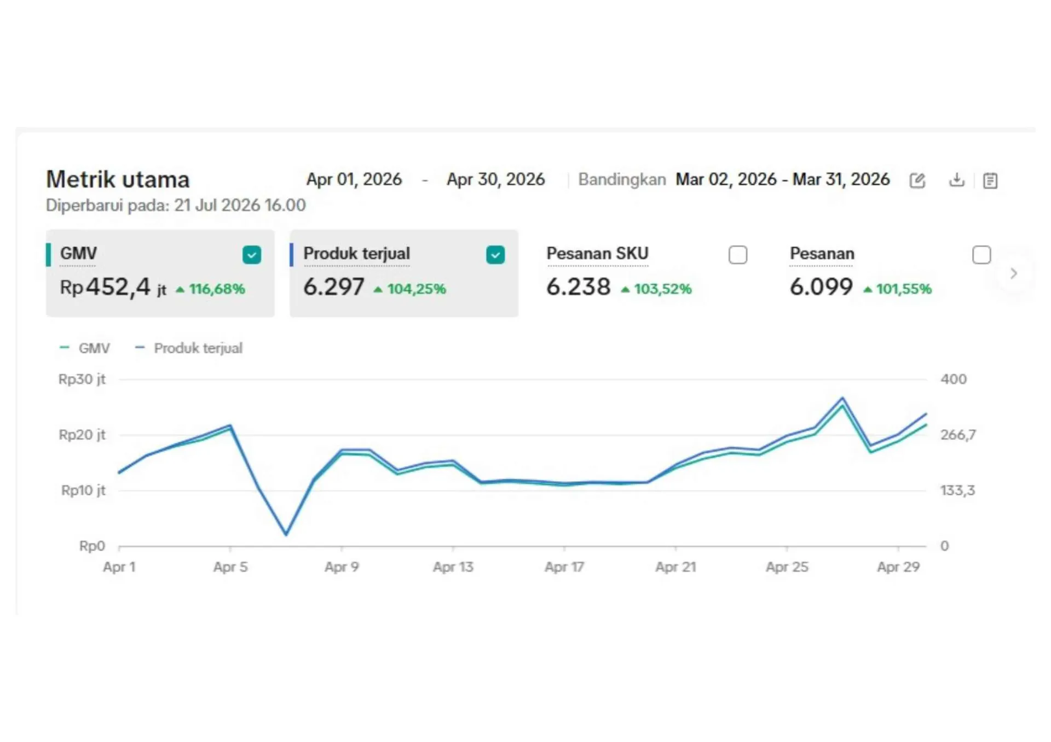Toggle GMV series in chart legend
Screen dimensions: 1051x742
(85, 348)
